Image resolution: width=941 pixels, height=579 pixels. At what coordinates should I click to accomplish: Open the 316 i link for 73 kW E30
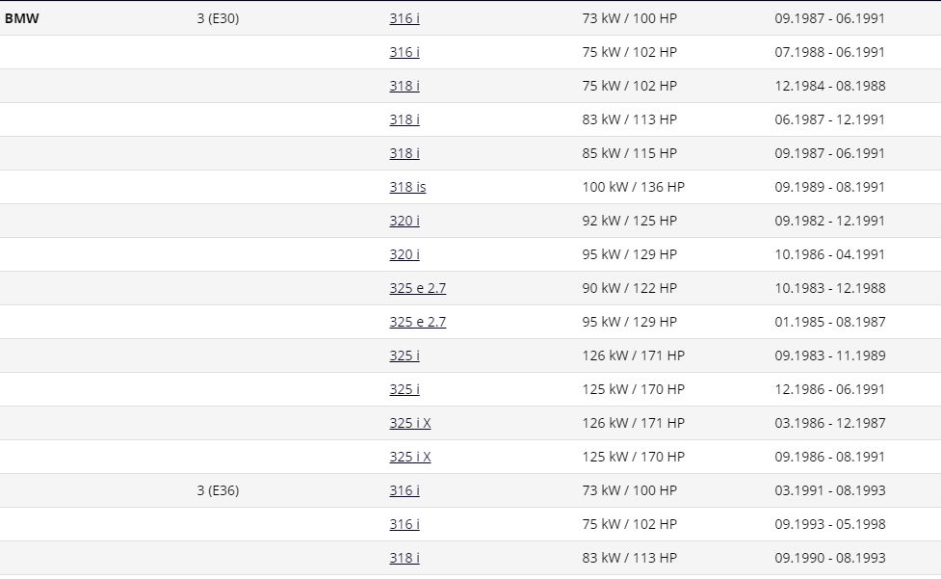[x=404, y=18]
